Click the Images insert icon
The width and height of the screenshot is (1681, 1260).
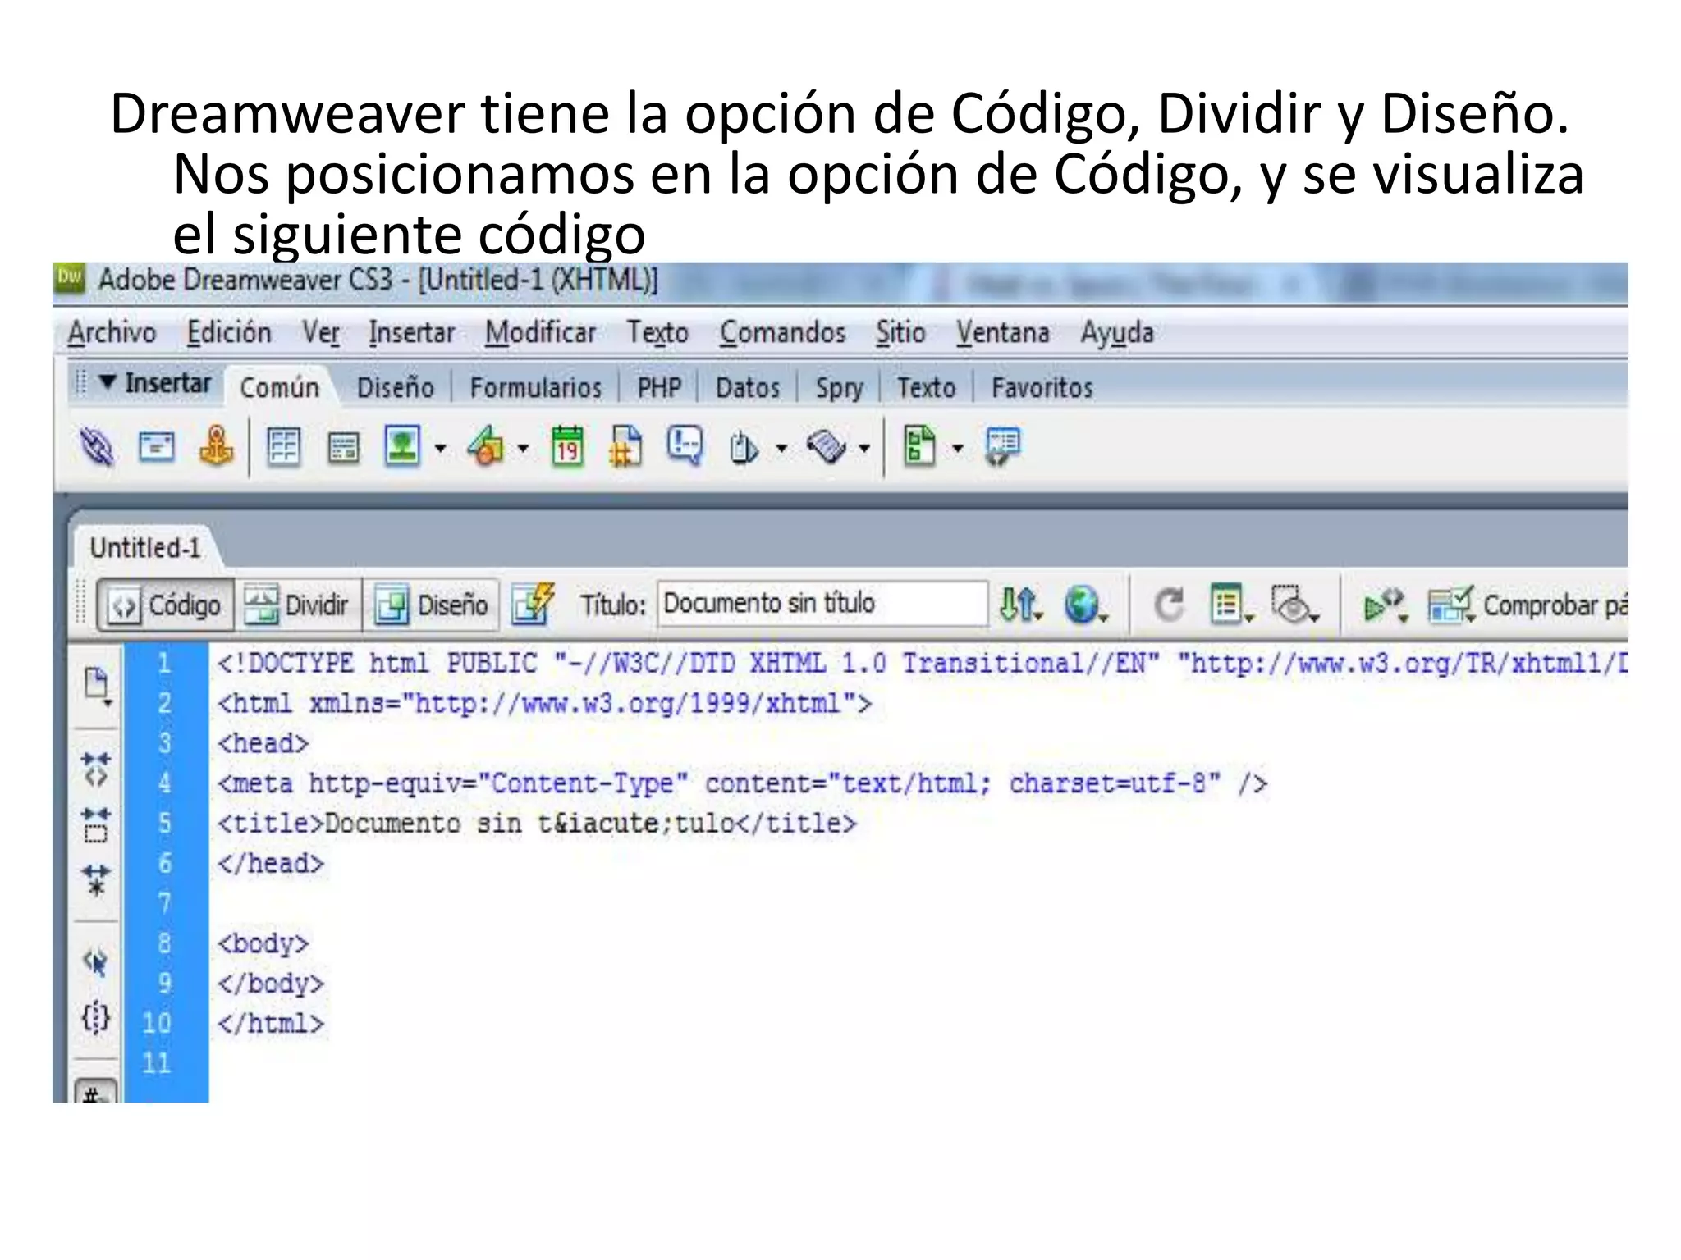tap(403, 447)
